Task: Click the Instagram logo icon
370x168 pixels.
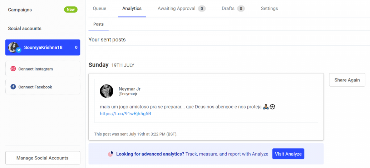Action: pos(13,69)
